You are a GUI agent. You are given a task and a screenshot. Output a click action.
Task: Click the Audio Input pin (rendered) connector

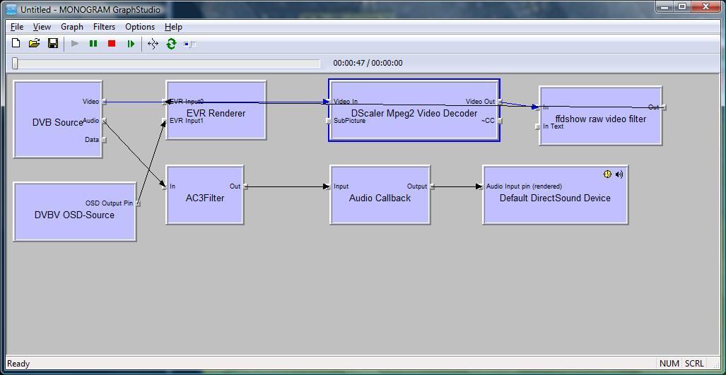(x=480, y=186)
